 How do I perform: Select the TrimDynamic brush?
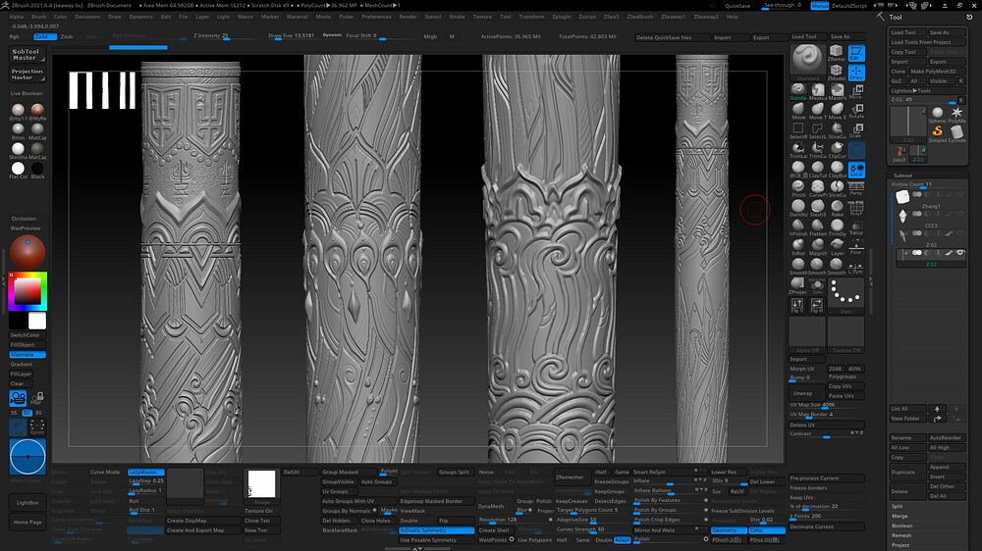838,227
